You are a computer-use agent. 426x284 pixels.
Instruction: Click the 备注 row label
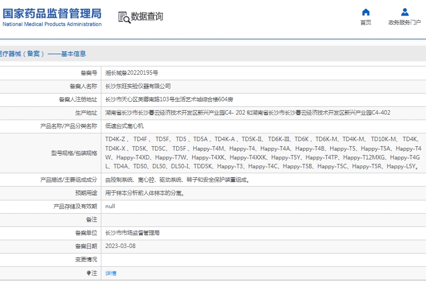(x=91, y=219)
